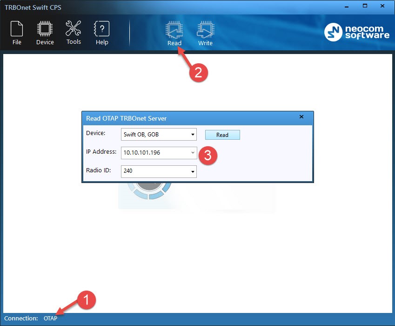Viewport: 395px width, 326px height.
Task: Click the Radio ID field showing 240
Action: (x=159, y=171)
